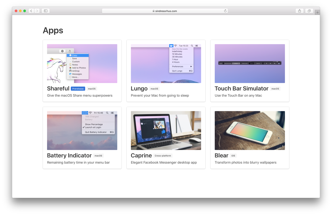Screen dimensions: 332x215
Task: Click the Caprine laptop photo
Action: pos(166,131)
